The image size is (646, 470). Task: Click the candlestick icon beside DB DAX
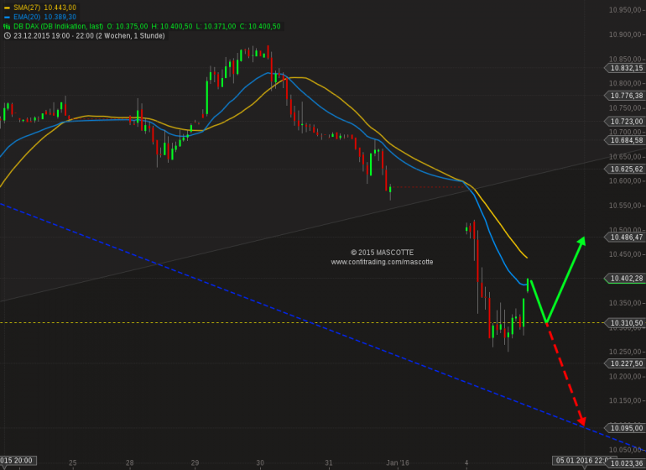pos(7,26)
